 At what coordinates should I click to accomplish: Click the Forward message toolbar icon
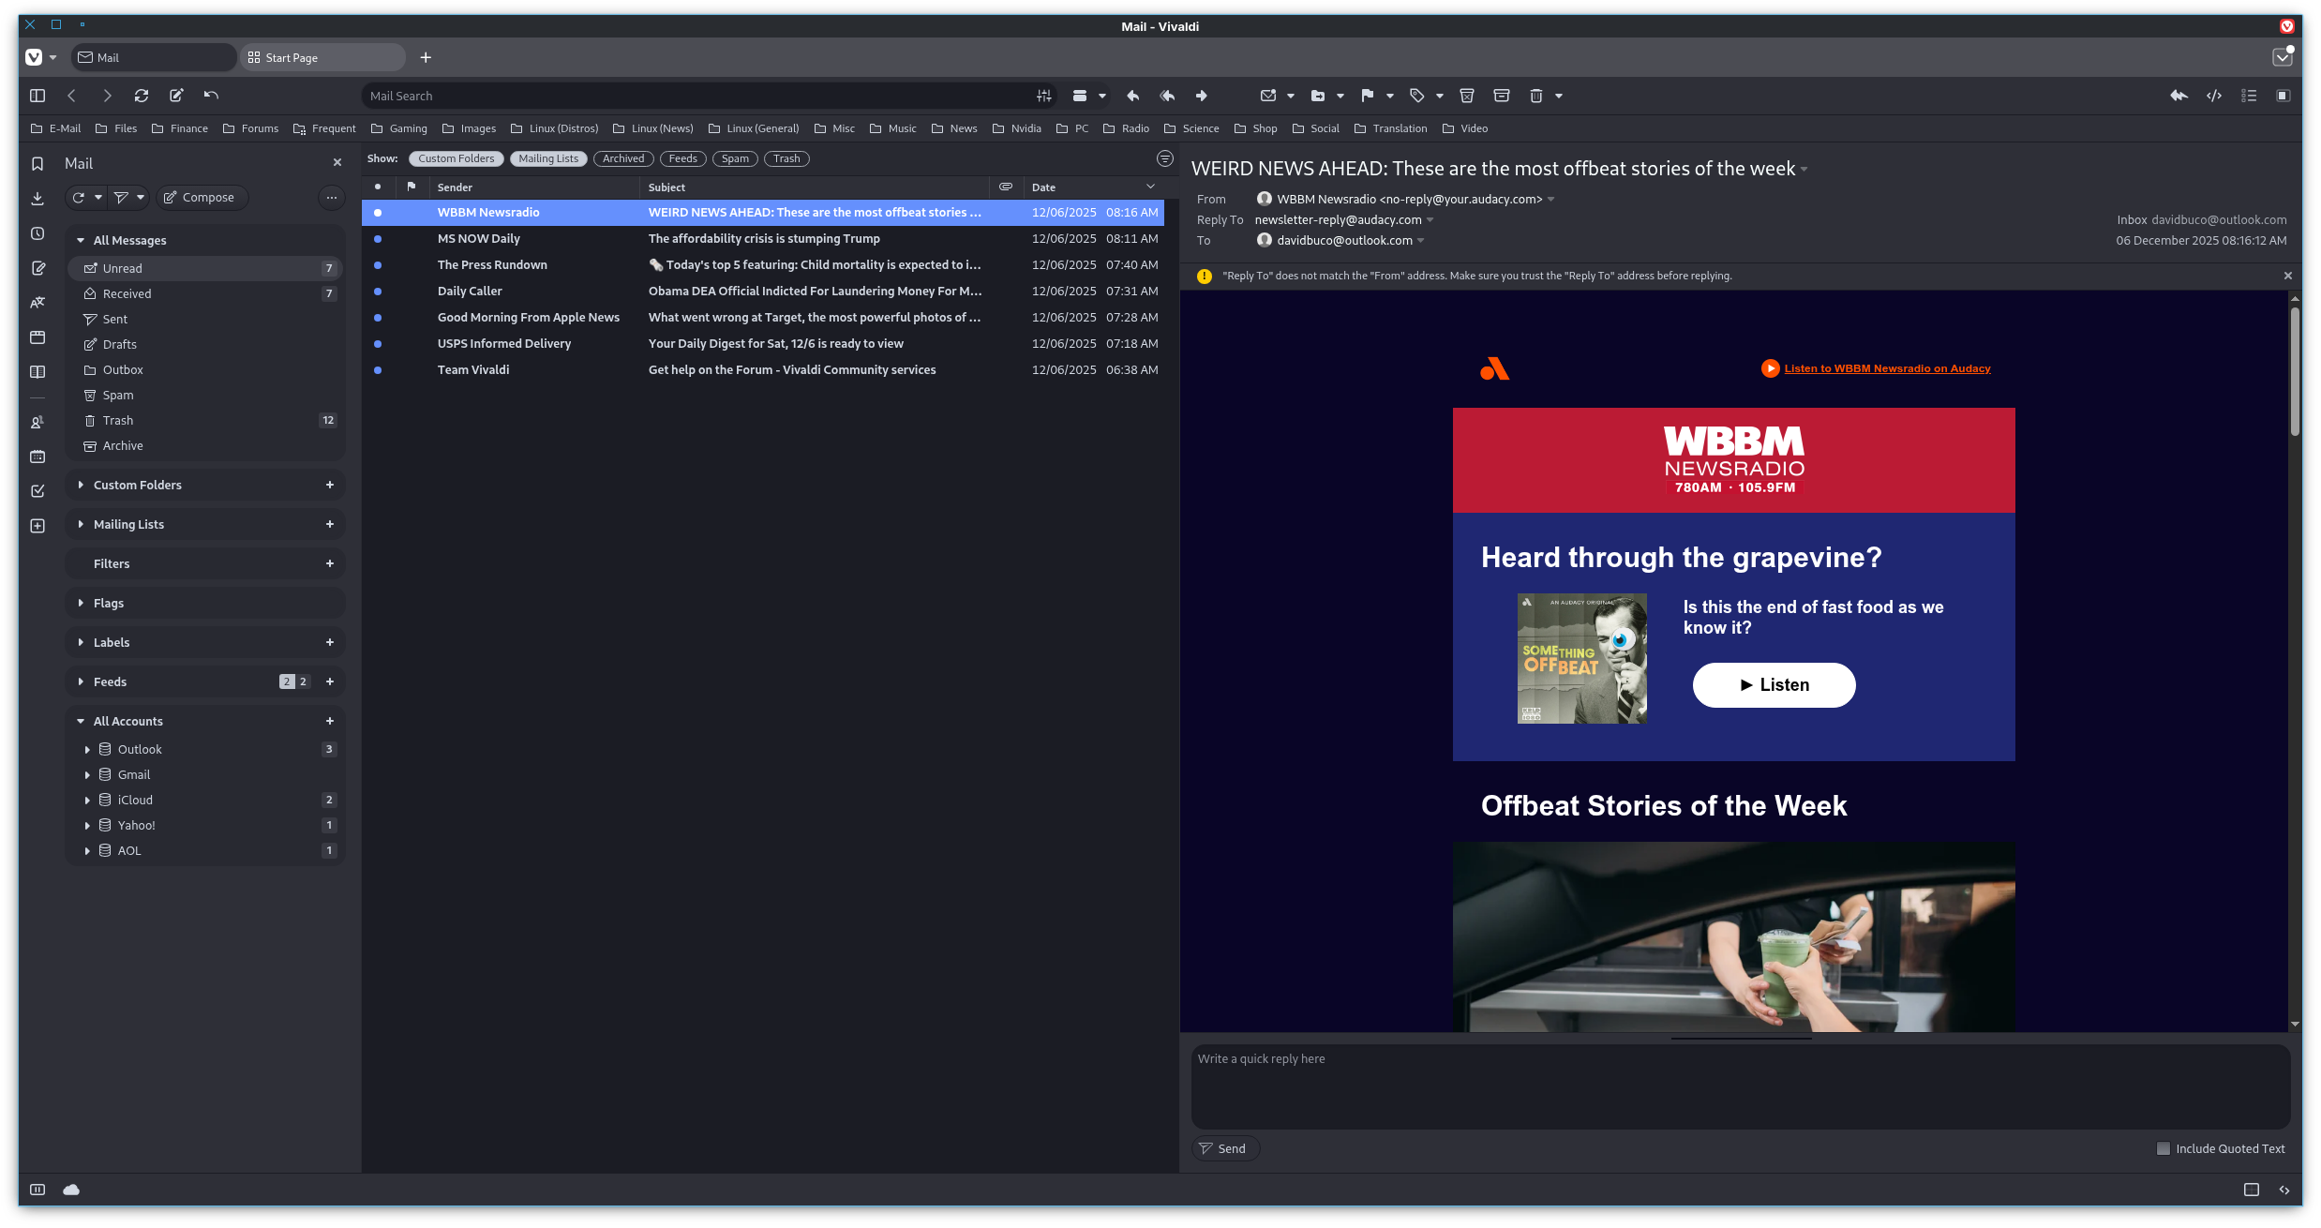pos(1201,96)
